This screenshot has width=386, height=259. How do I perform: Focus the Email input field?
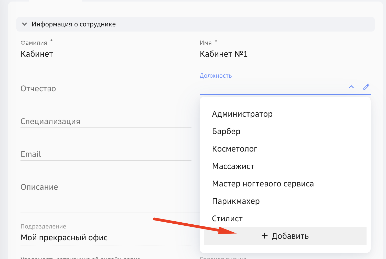[102, 154]
